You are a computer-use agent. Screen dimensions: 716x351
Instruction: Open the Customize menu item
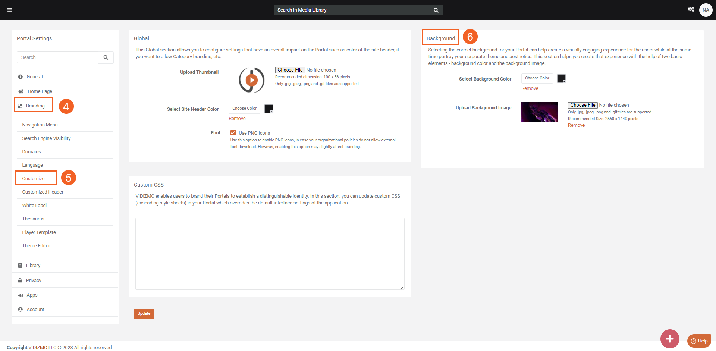point(33,179)
